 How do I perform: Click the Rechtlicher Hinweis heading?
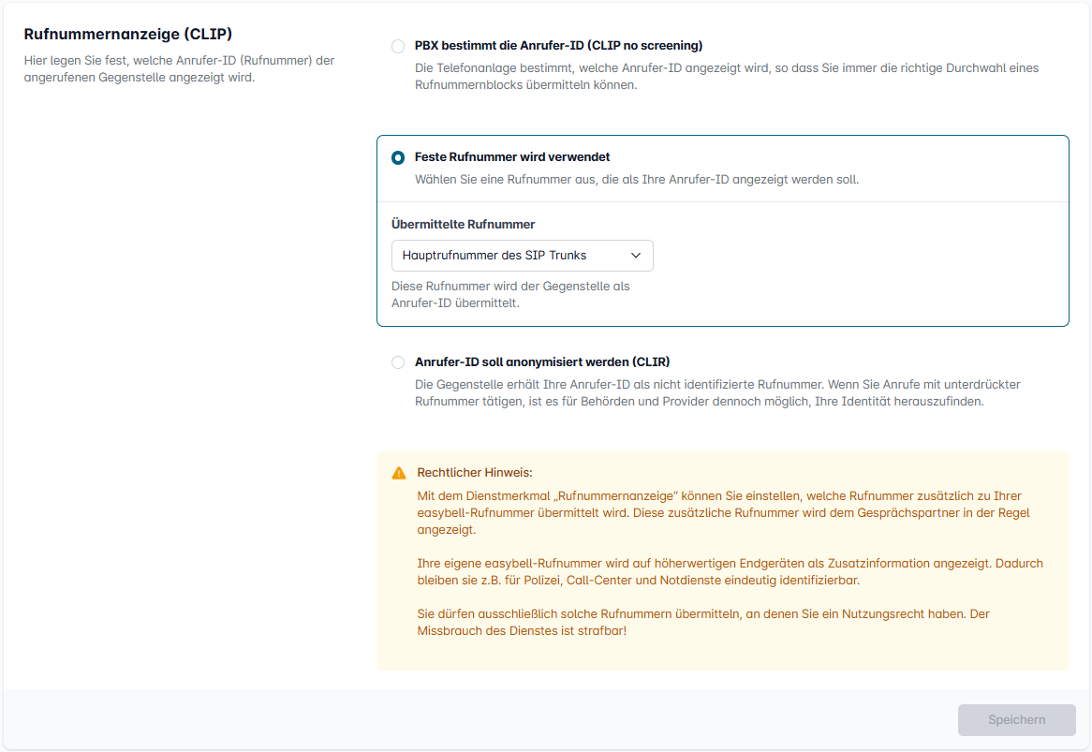pyautogui.click(x=475, y=473)
